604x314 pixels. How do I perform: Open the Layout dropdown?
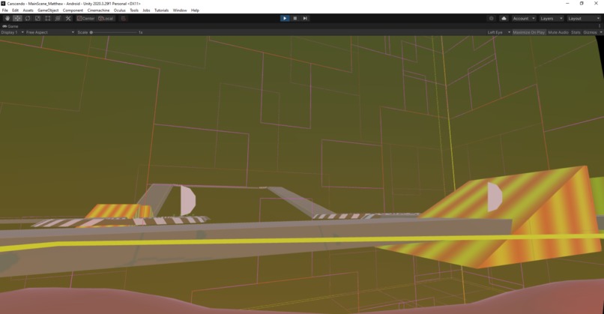click(583, 19)
